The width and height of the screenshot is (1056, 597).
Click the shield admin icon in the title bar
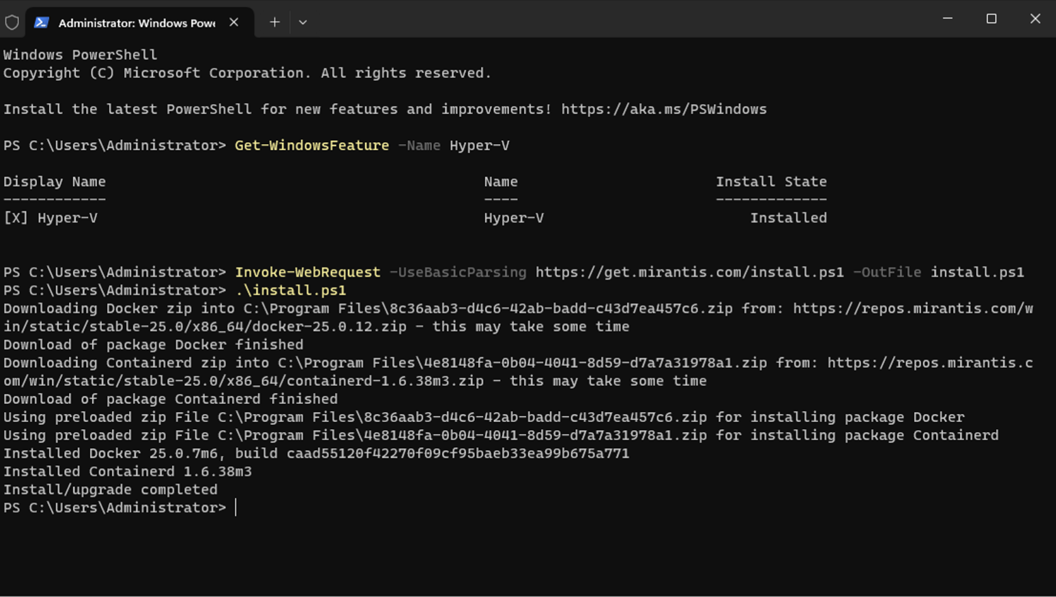coord(12,22)
